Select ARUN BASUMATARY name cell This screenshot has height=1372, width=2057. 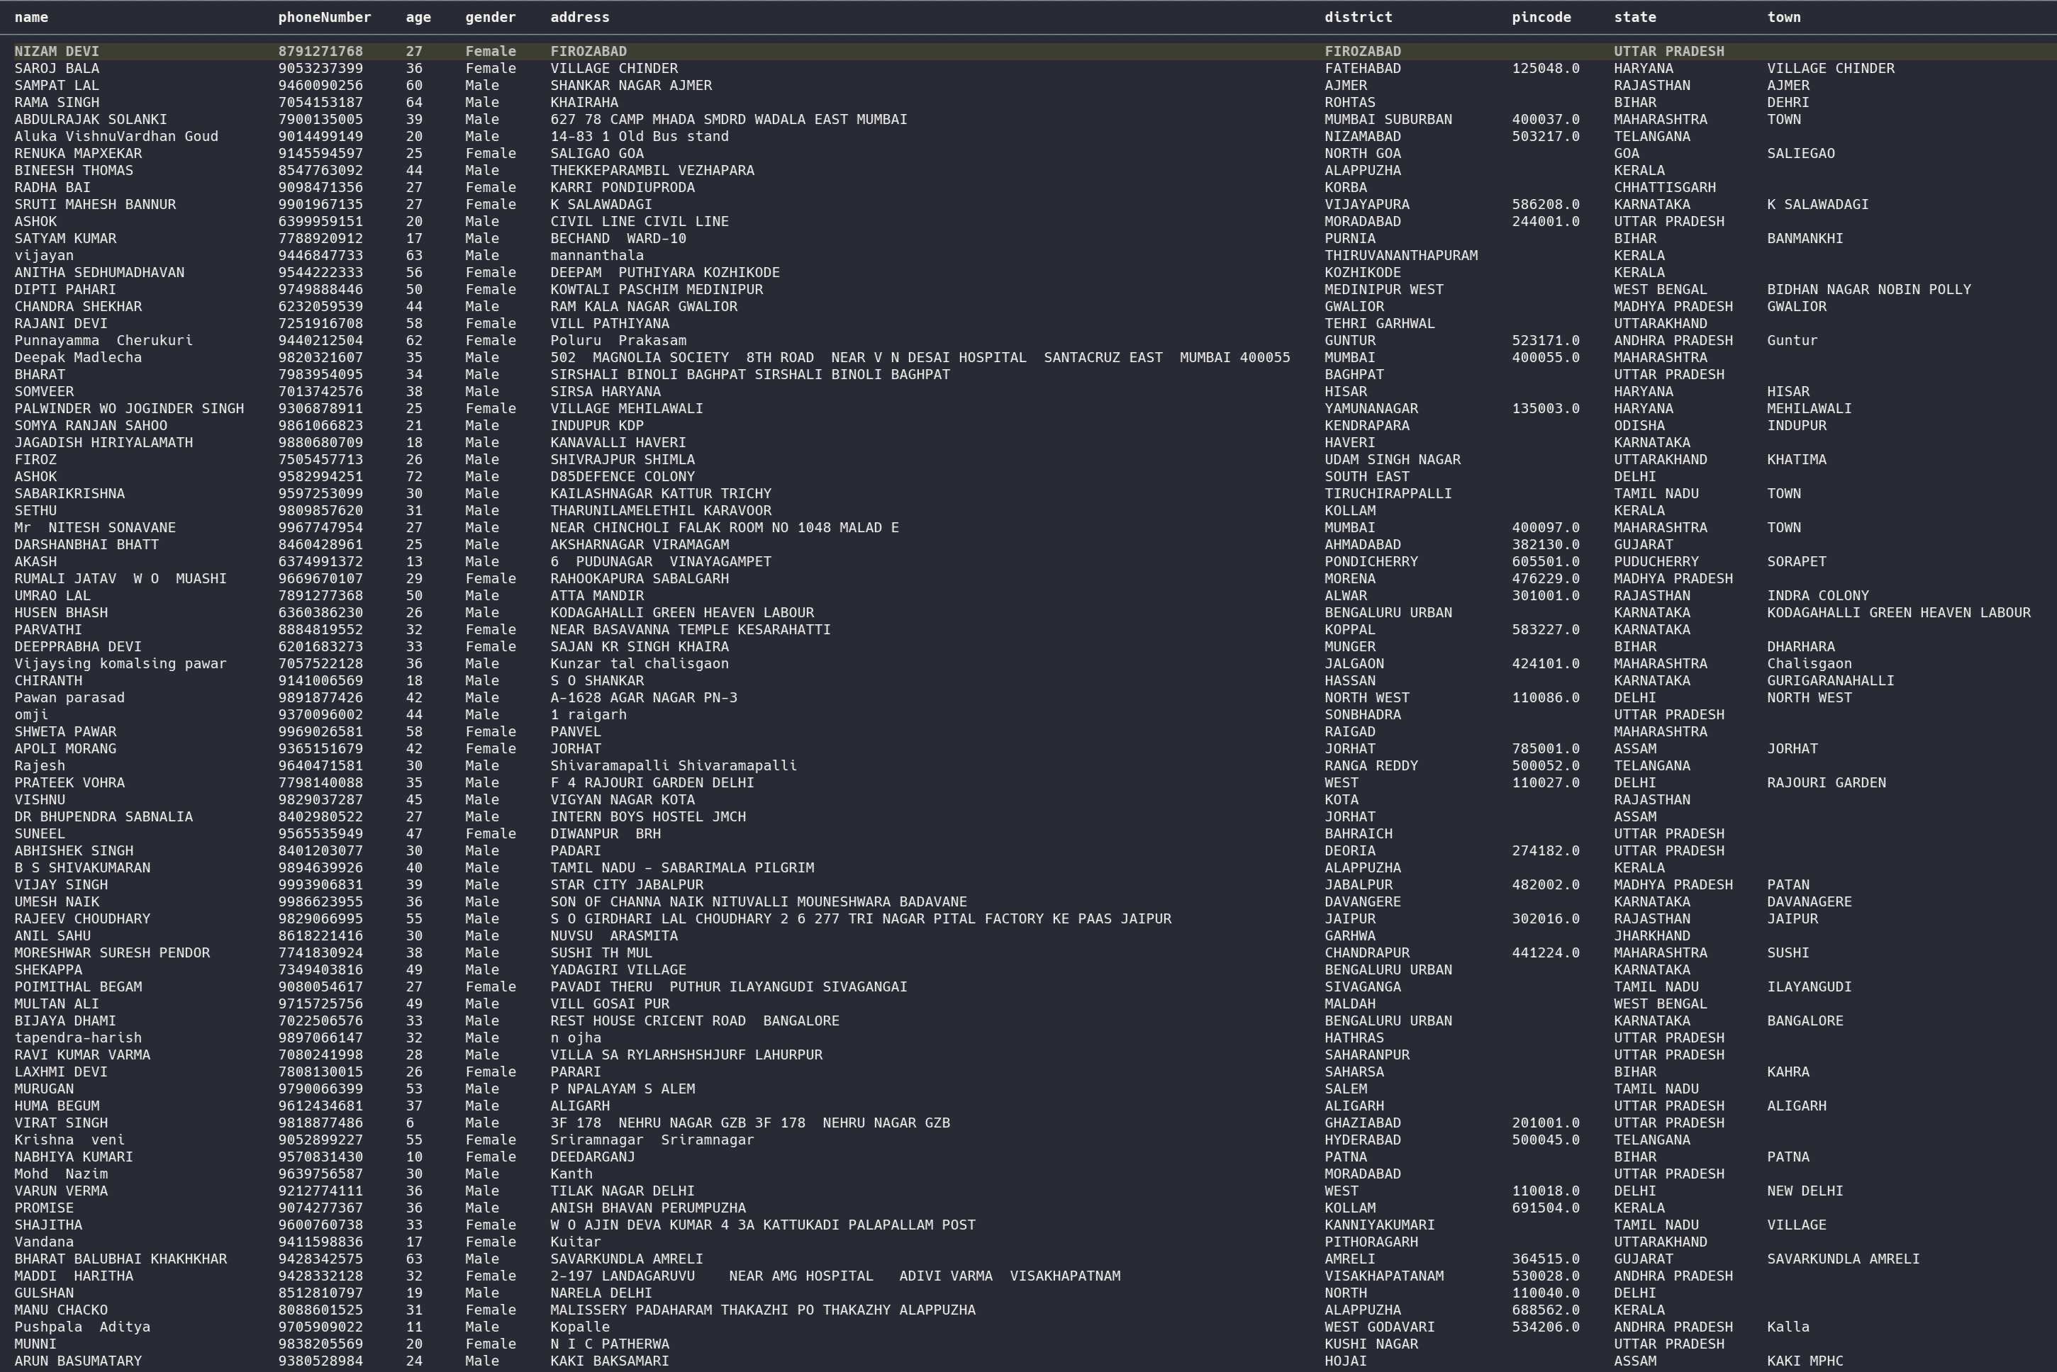78,1361
